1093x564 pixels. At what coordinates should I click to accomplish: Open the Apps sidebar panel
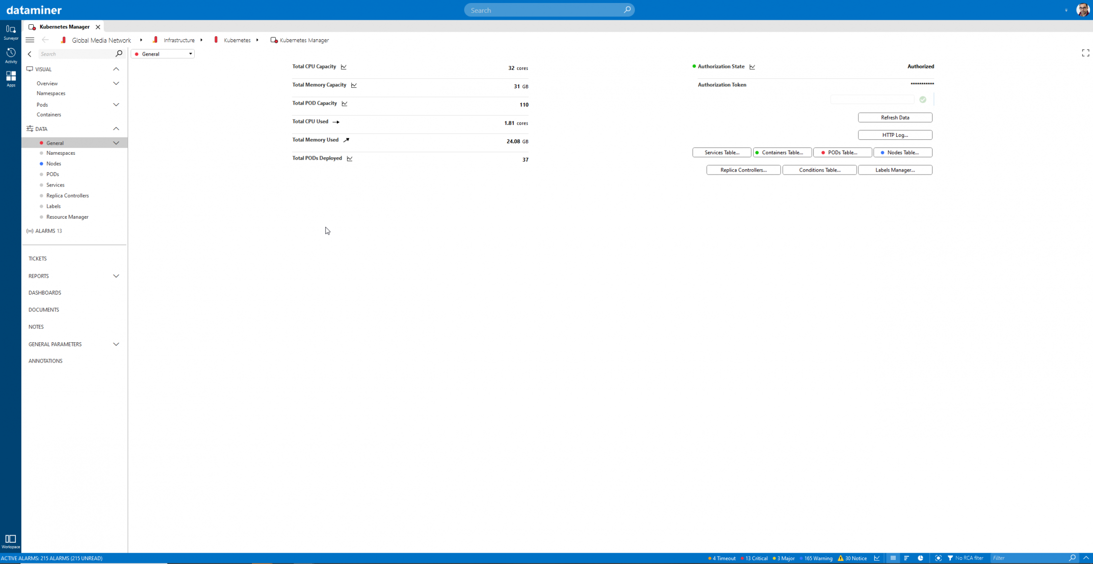[x=10, y=78]
